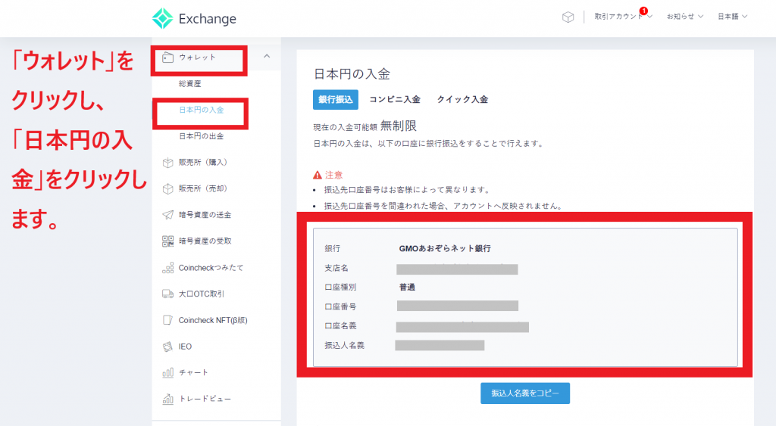Open the お知らせ dropdown

(684, 17)
